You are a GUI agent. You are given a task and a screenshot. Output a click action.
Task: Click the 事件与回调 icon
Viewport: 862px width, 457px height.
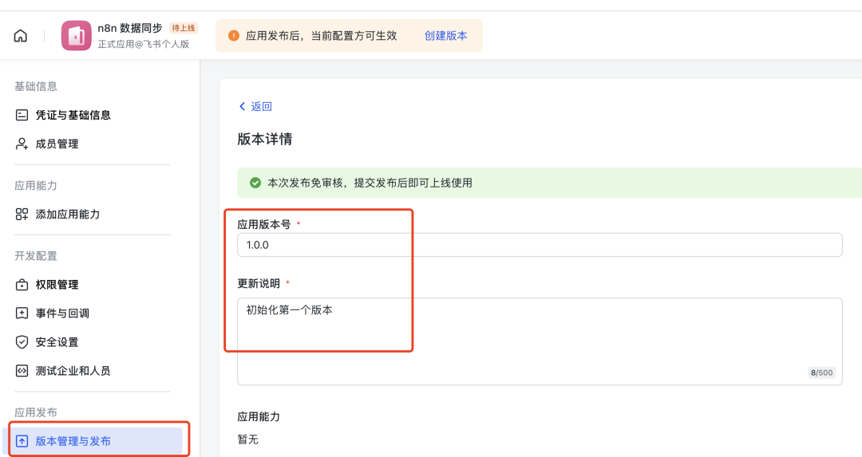pos(22,313)
